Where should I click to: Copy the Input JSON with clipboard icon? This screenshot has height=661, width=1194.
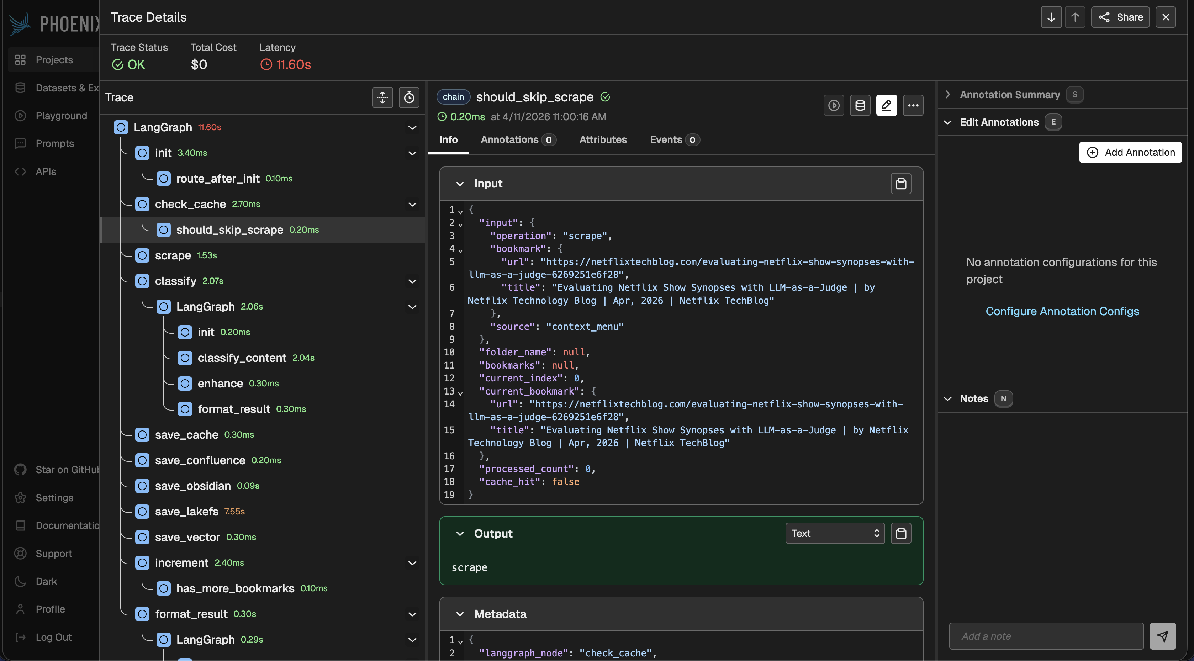point(900,184)
